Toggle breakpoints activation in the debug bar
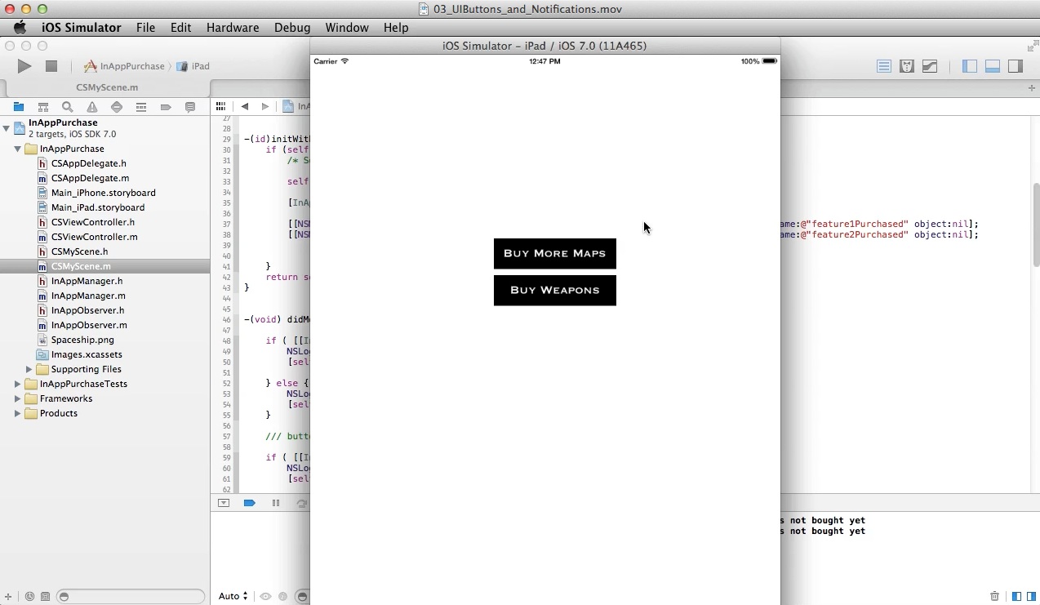This screenshot has width=1040, height=605. pyautogui.click(x=250, y=503)
